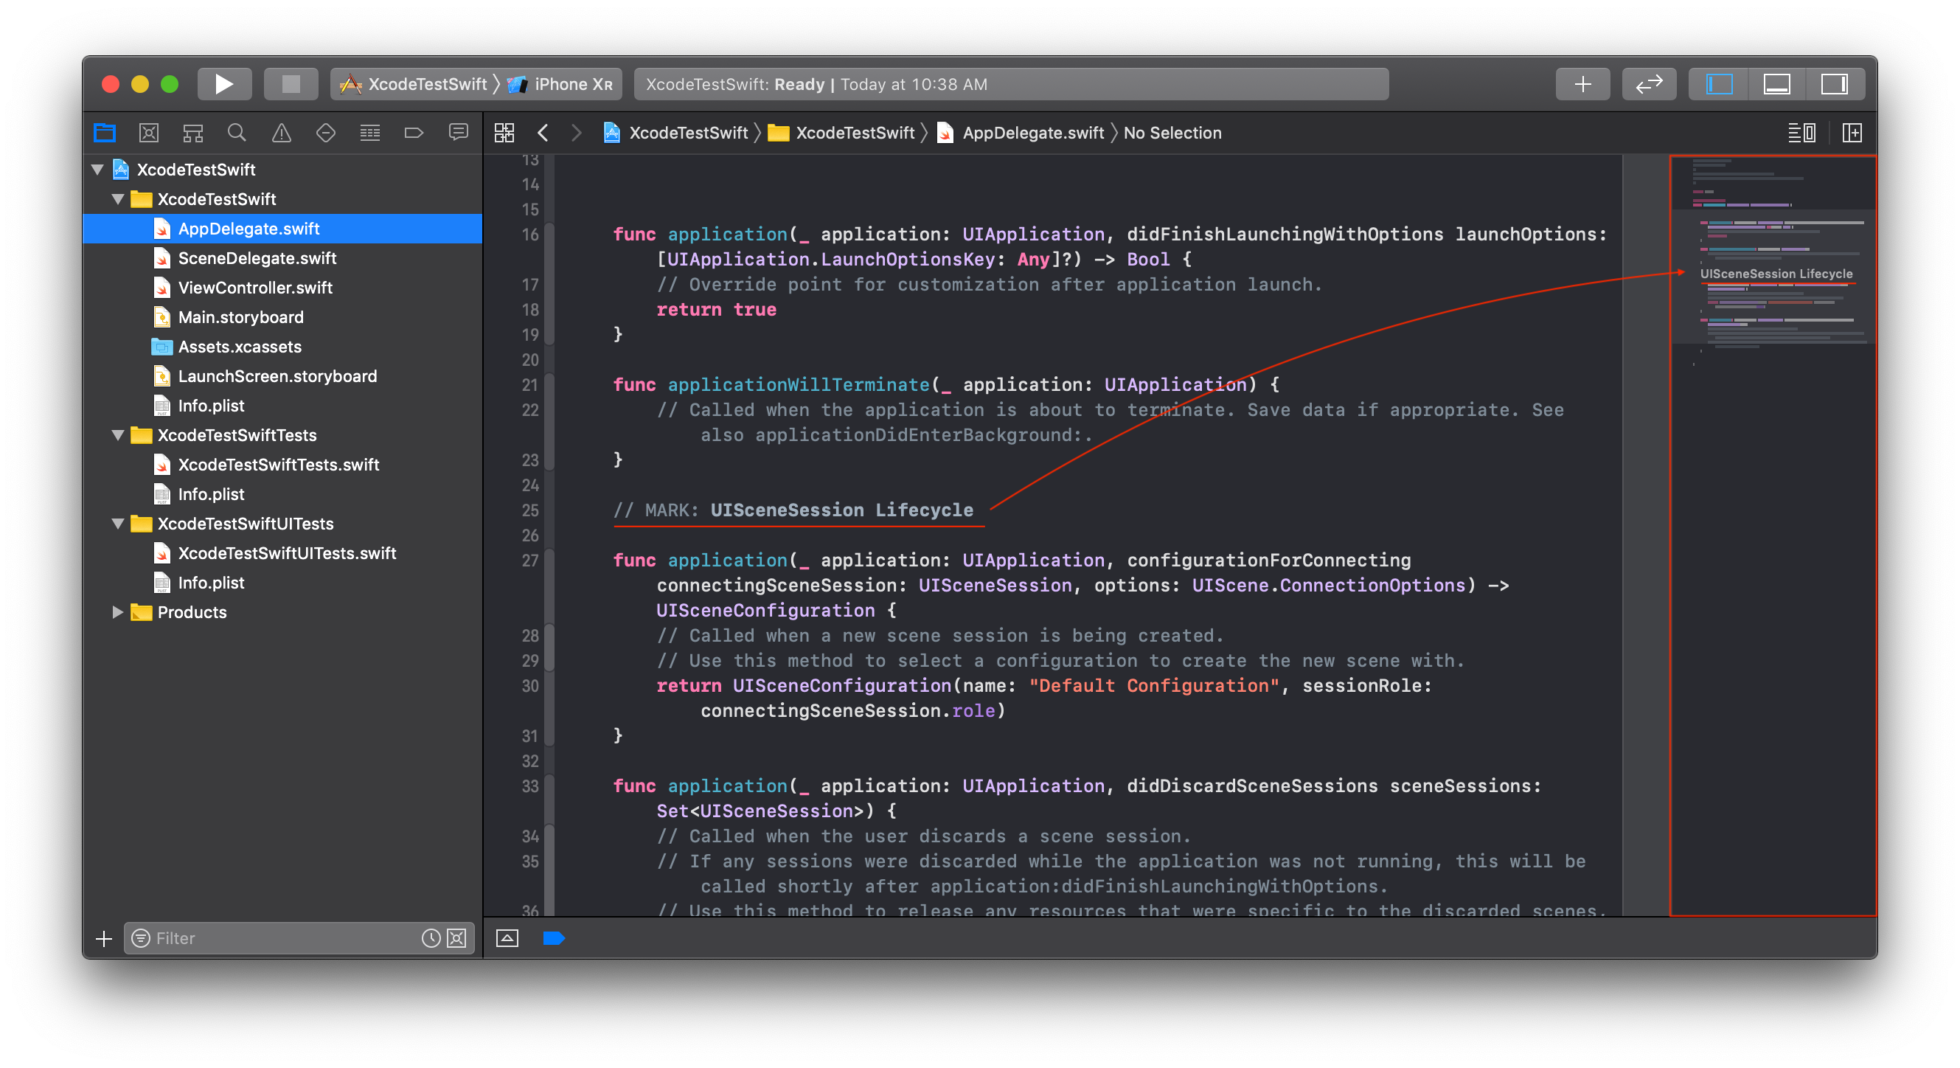1960x1068 pixels.
Task: Open the Report navigator speech-bubble icon
Action: pyautogui.click(x=457, y=132)
